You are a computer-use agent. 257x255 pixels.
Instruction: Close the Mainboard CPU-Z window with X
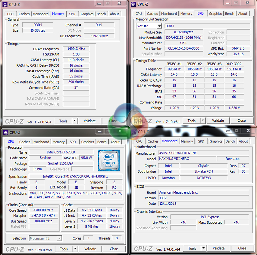pos(248,130)
